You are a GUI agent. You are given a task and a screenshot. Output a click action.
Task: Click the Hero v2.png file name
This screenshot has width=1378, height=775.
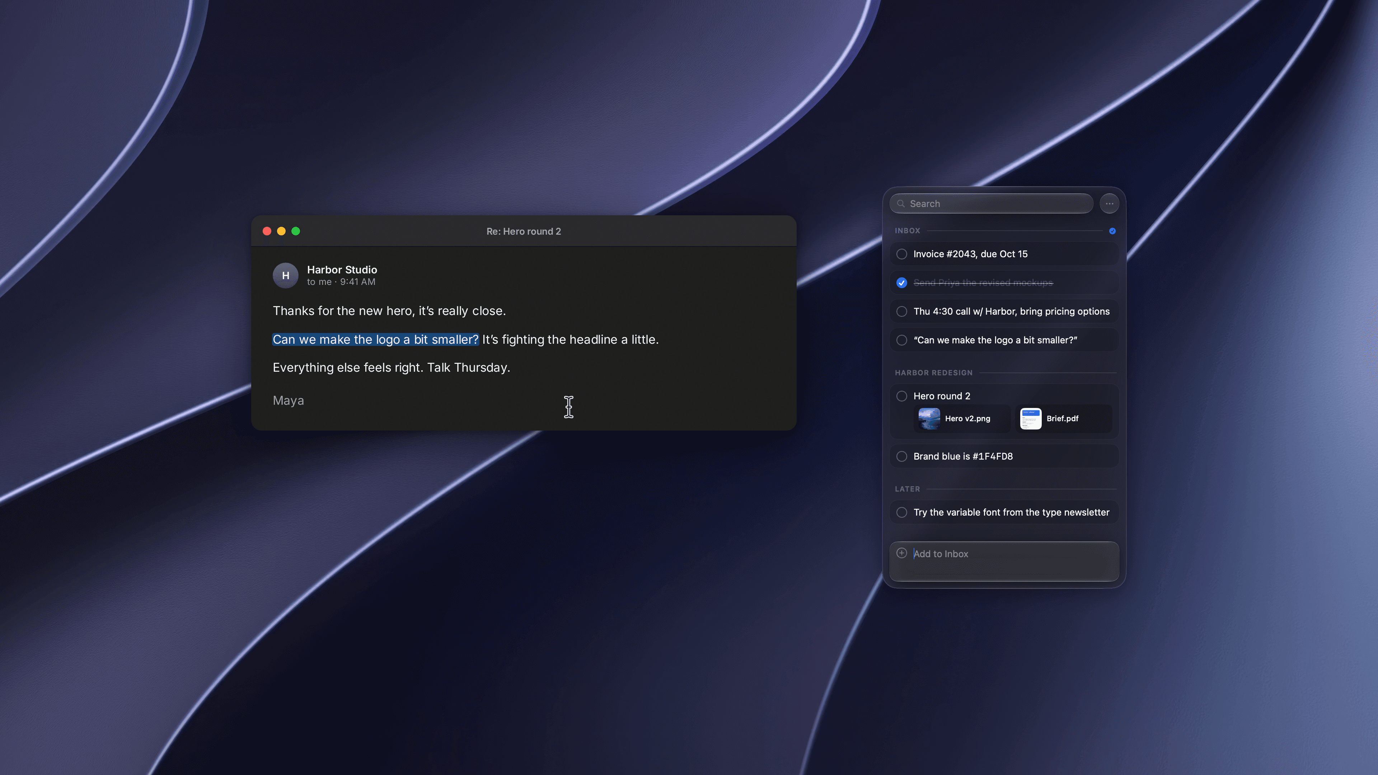click(x=968, y=419)
